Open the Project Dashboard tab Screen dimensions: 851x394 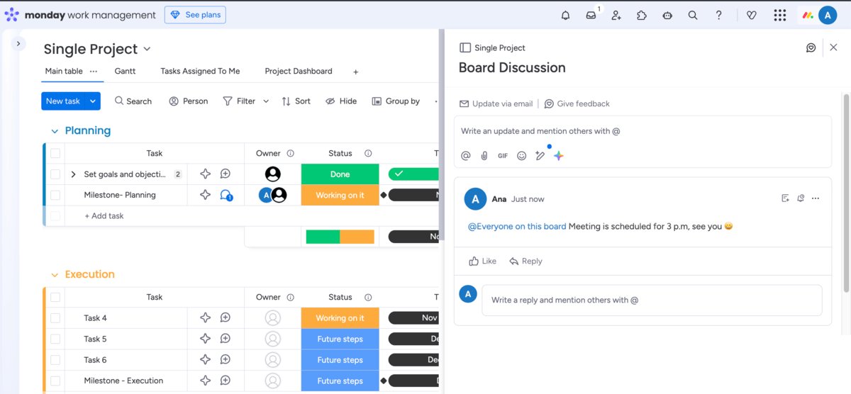tap(299, 71)
